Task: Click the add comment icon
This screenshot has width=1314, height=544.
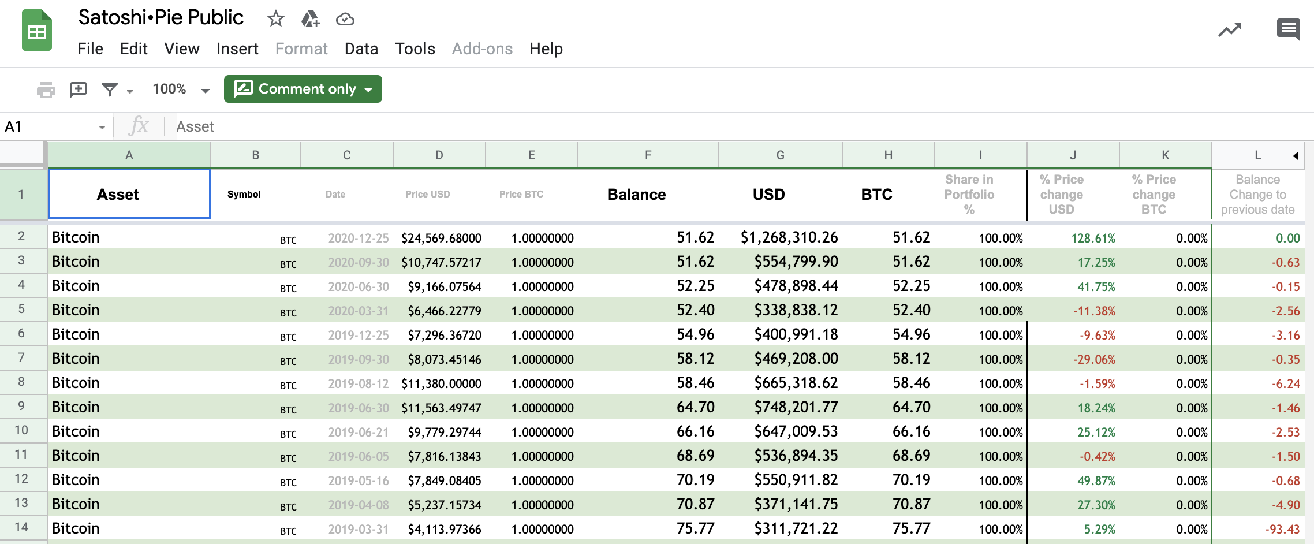Action: 78,89
